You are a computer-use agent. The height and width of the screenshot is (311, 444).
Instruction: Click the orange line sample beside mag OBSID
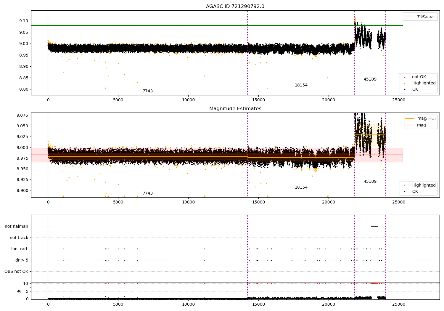click(x=410, y=118)
